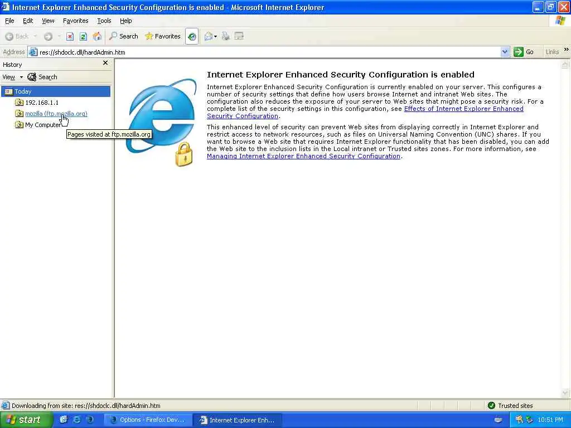Click the Forward arrow button

48,36
